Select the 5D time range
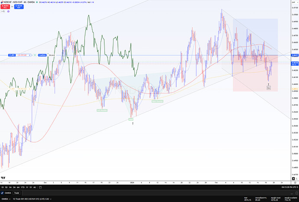The width and height of the screenshot is (299, 202). click(6, 187)
